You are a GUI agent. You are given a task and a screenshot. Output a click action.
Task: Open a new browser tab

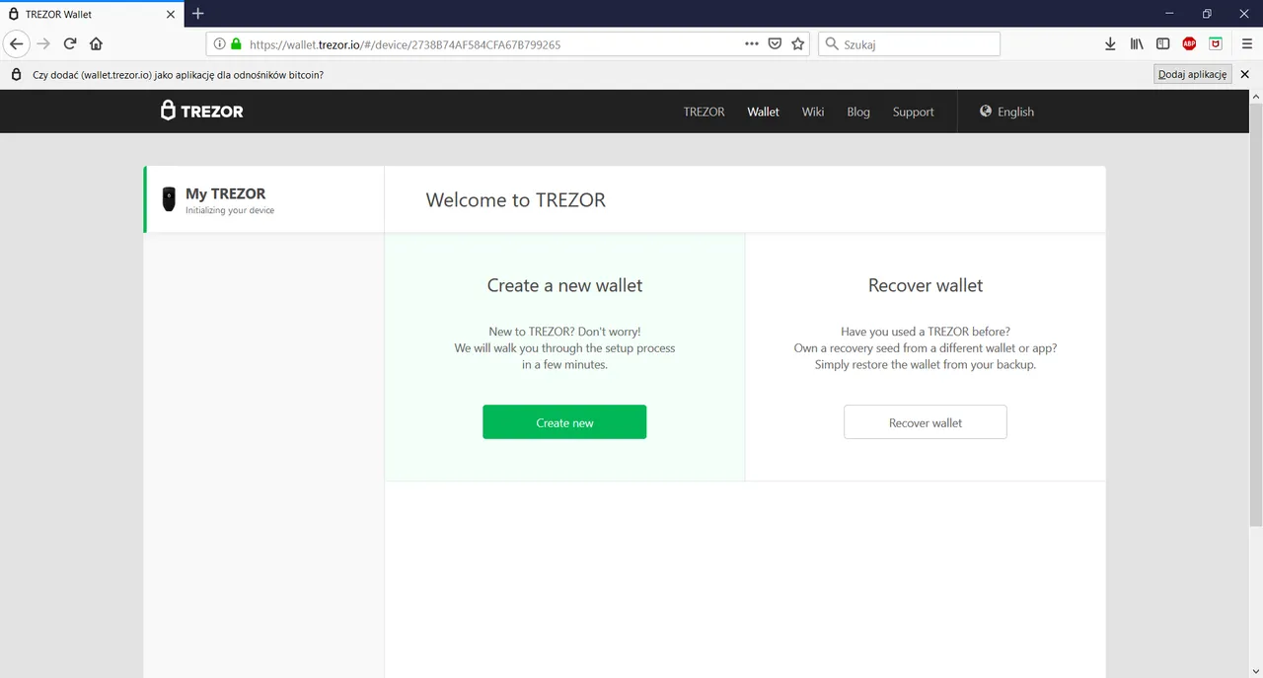pyautogui.click(x=197, y=14)
